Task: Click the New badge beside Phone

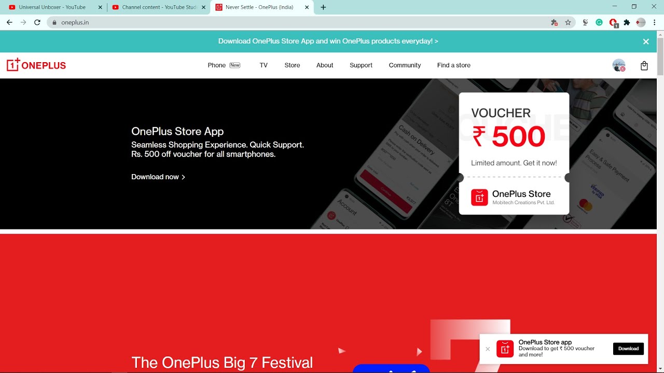Action: point(235,65)
